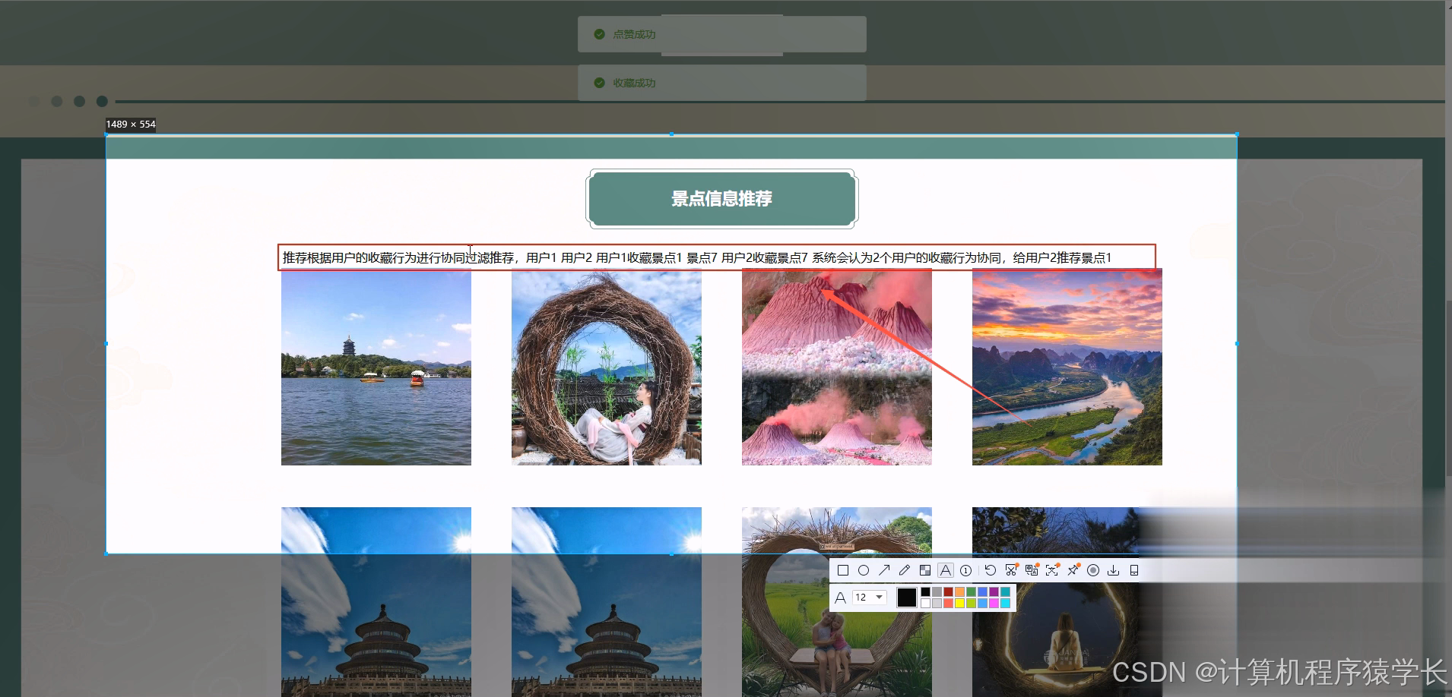Select the pencil drawing tool

[x=905, y=570]
